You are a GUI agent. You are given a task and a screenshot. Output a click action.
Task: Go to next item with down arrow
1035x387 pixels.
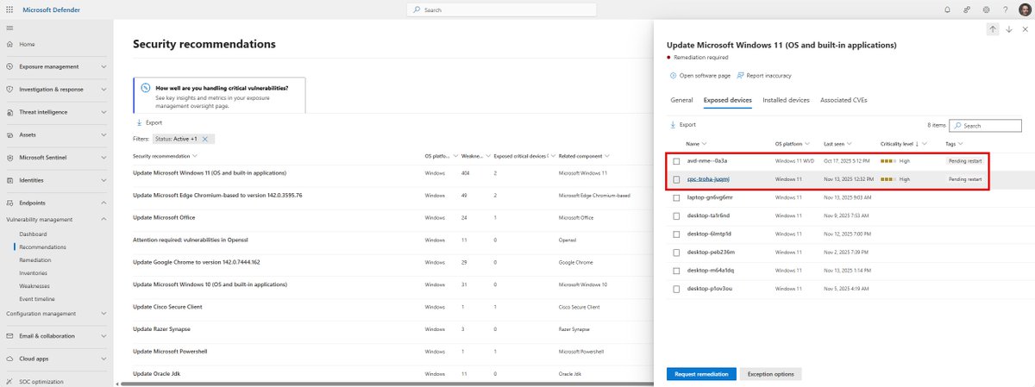point(1008,29)
